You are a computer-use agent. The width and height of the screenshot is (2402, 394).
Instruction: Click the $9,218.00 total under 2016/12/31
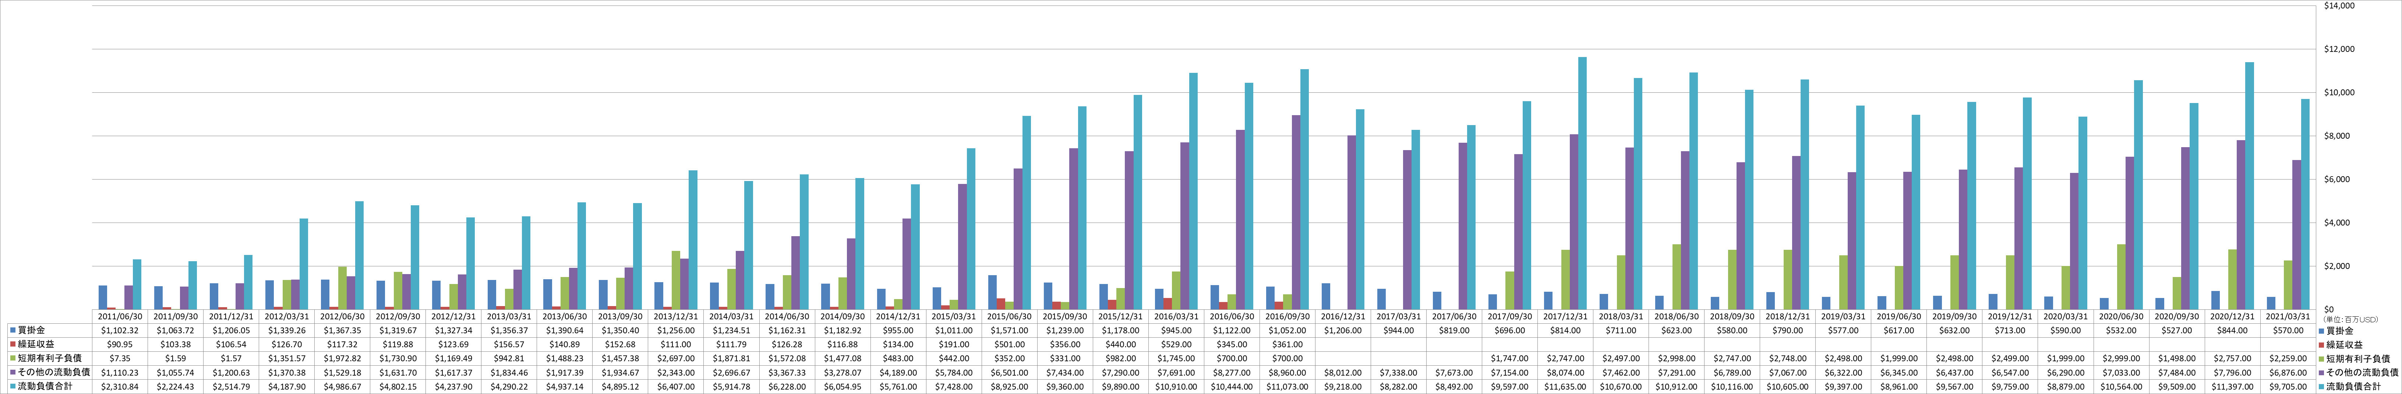point(1344,387)
